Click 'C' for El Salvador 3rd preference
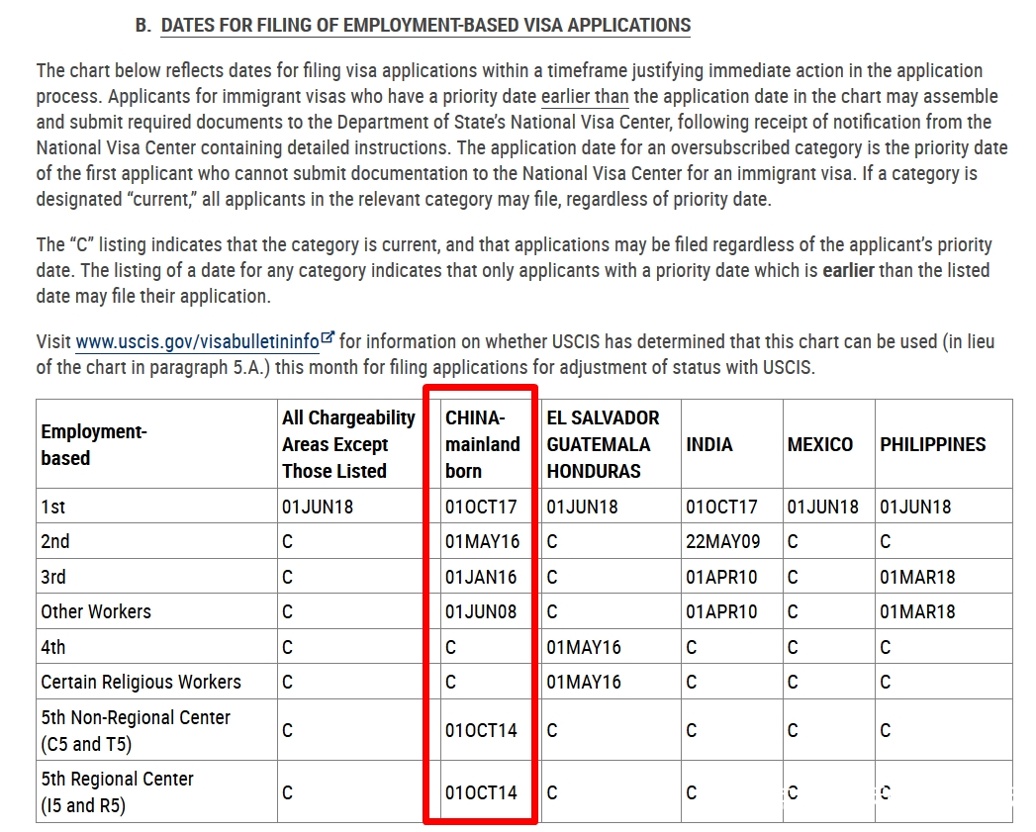The image size is (1036, 832). click(x=552, y=577)
